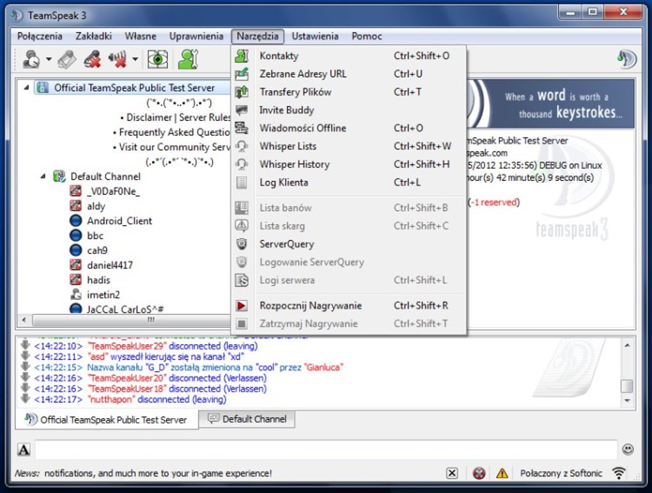The width and height of the screenshot is (652, 493).
Task: Select user hadis
Action: pyautogui.click(x=98, y=280)
